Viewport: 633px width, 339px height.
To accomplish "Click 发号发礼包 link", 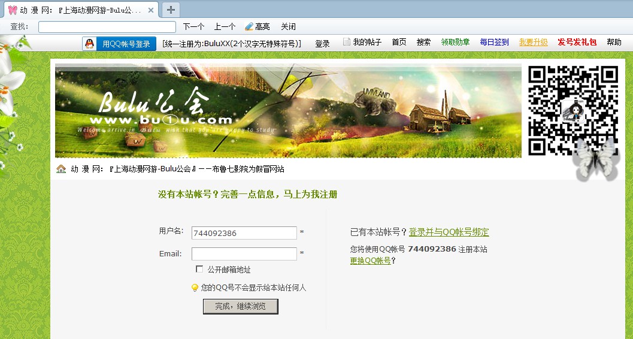I will (577, 42).
